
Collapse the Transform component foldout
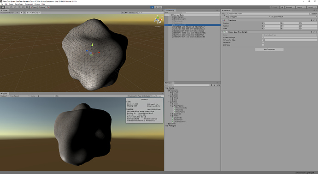[222, 20]
